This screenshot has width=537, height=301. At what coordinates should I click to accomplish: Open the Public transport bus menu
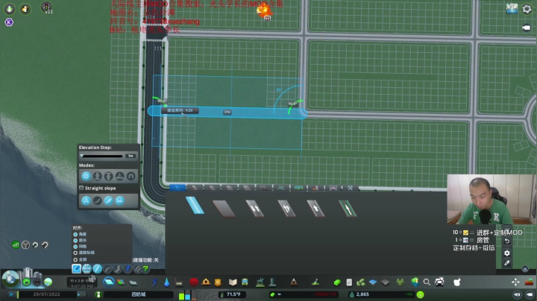point(245,282)
